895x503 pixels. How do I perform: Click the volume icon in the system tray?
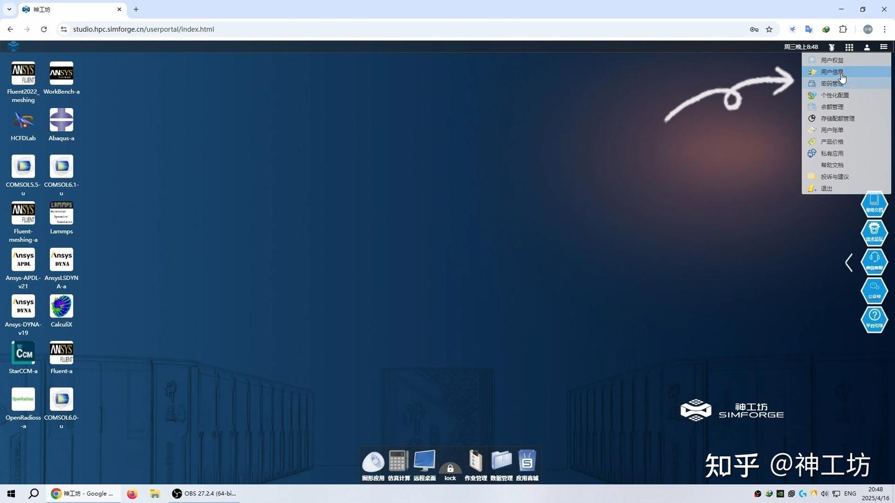click(x=824, y=494)
